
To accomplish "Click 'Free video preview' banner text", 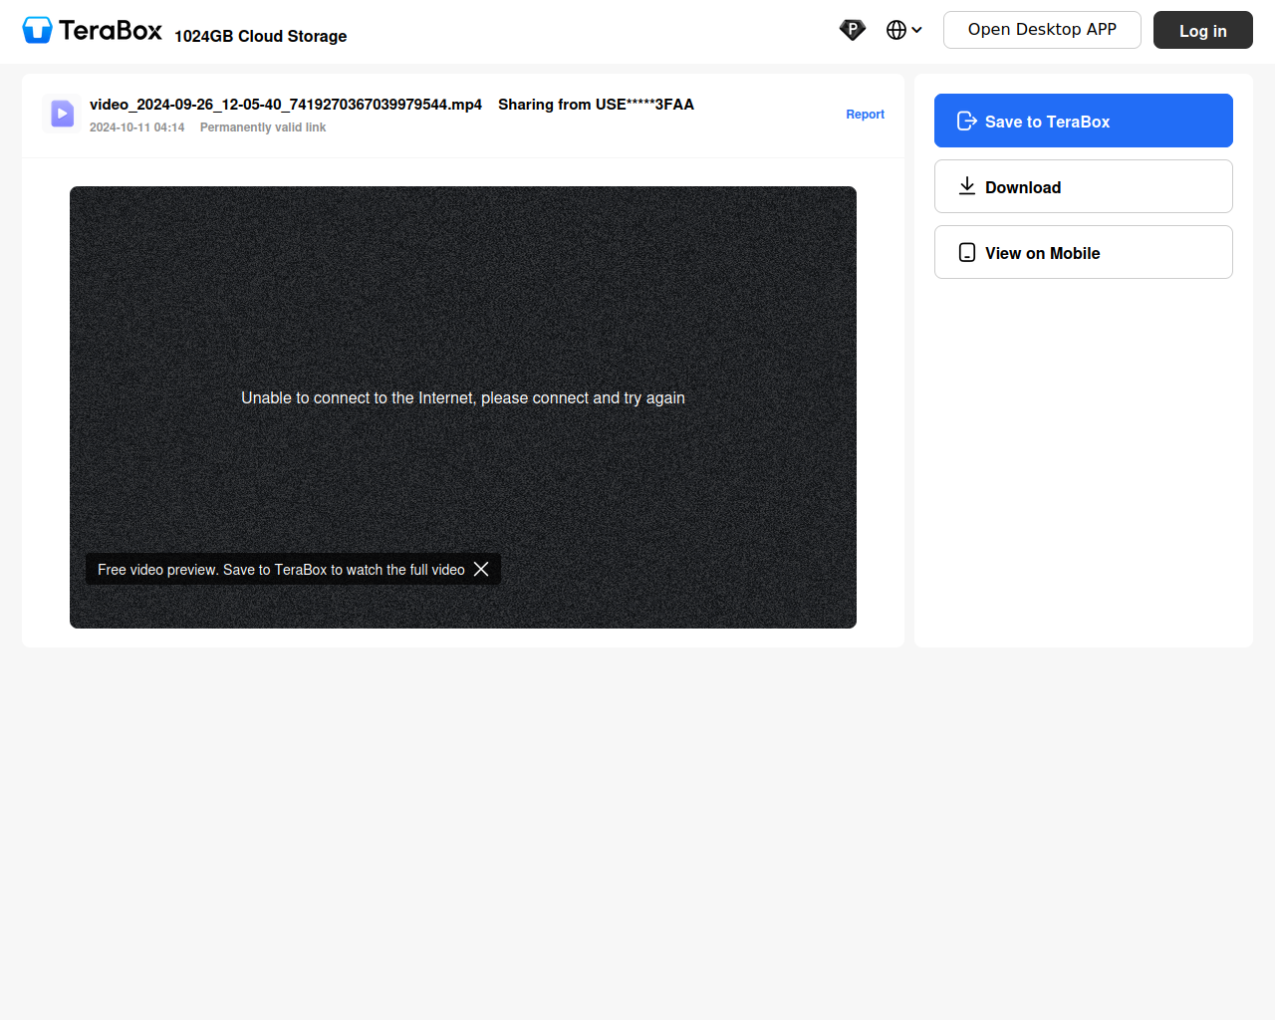I will click(x=281, y=570).
